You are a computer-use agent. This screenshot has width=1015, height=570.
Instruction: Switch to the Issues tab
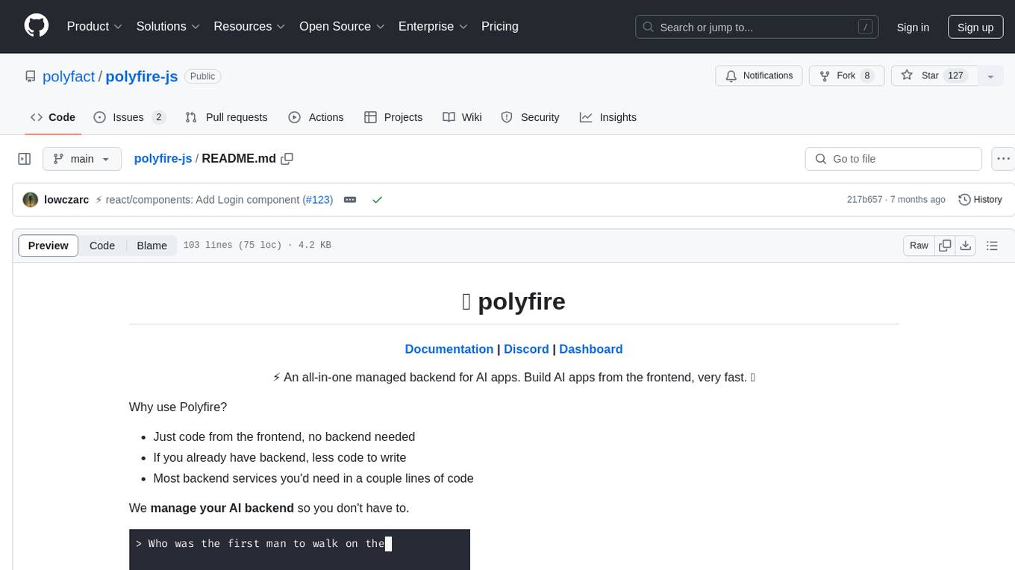[x=129, y=117]
